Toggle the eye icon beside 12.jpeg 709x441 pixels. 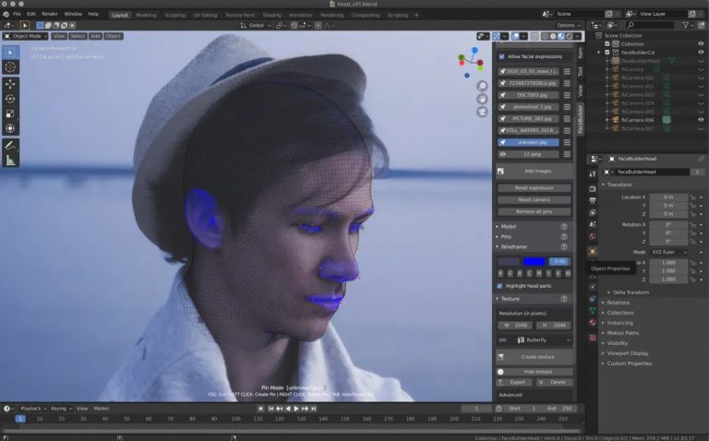coord(502,154)
